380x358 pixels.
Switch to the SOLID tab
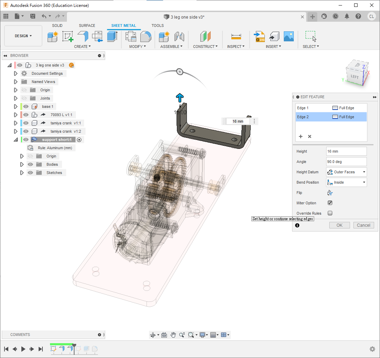pos(57,25)
